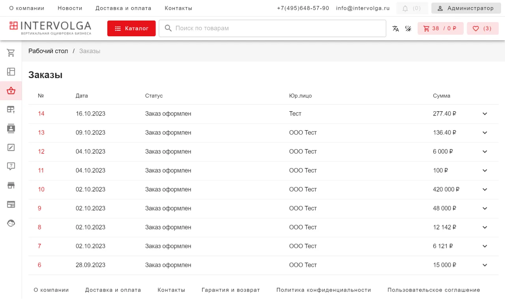Open the contacts card sidebar icon
505x299 pixels.
pyautogui.click(x=11, y=129)
